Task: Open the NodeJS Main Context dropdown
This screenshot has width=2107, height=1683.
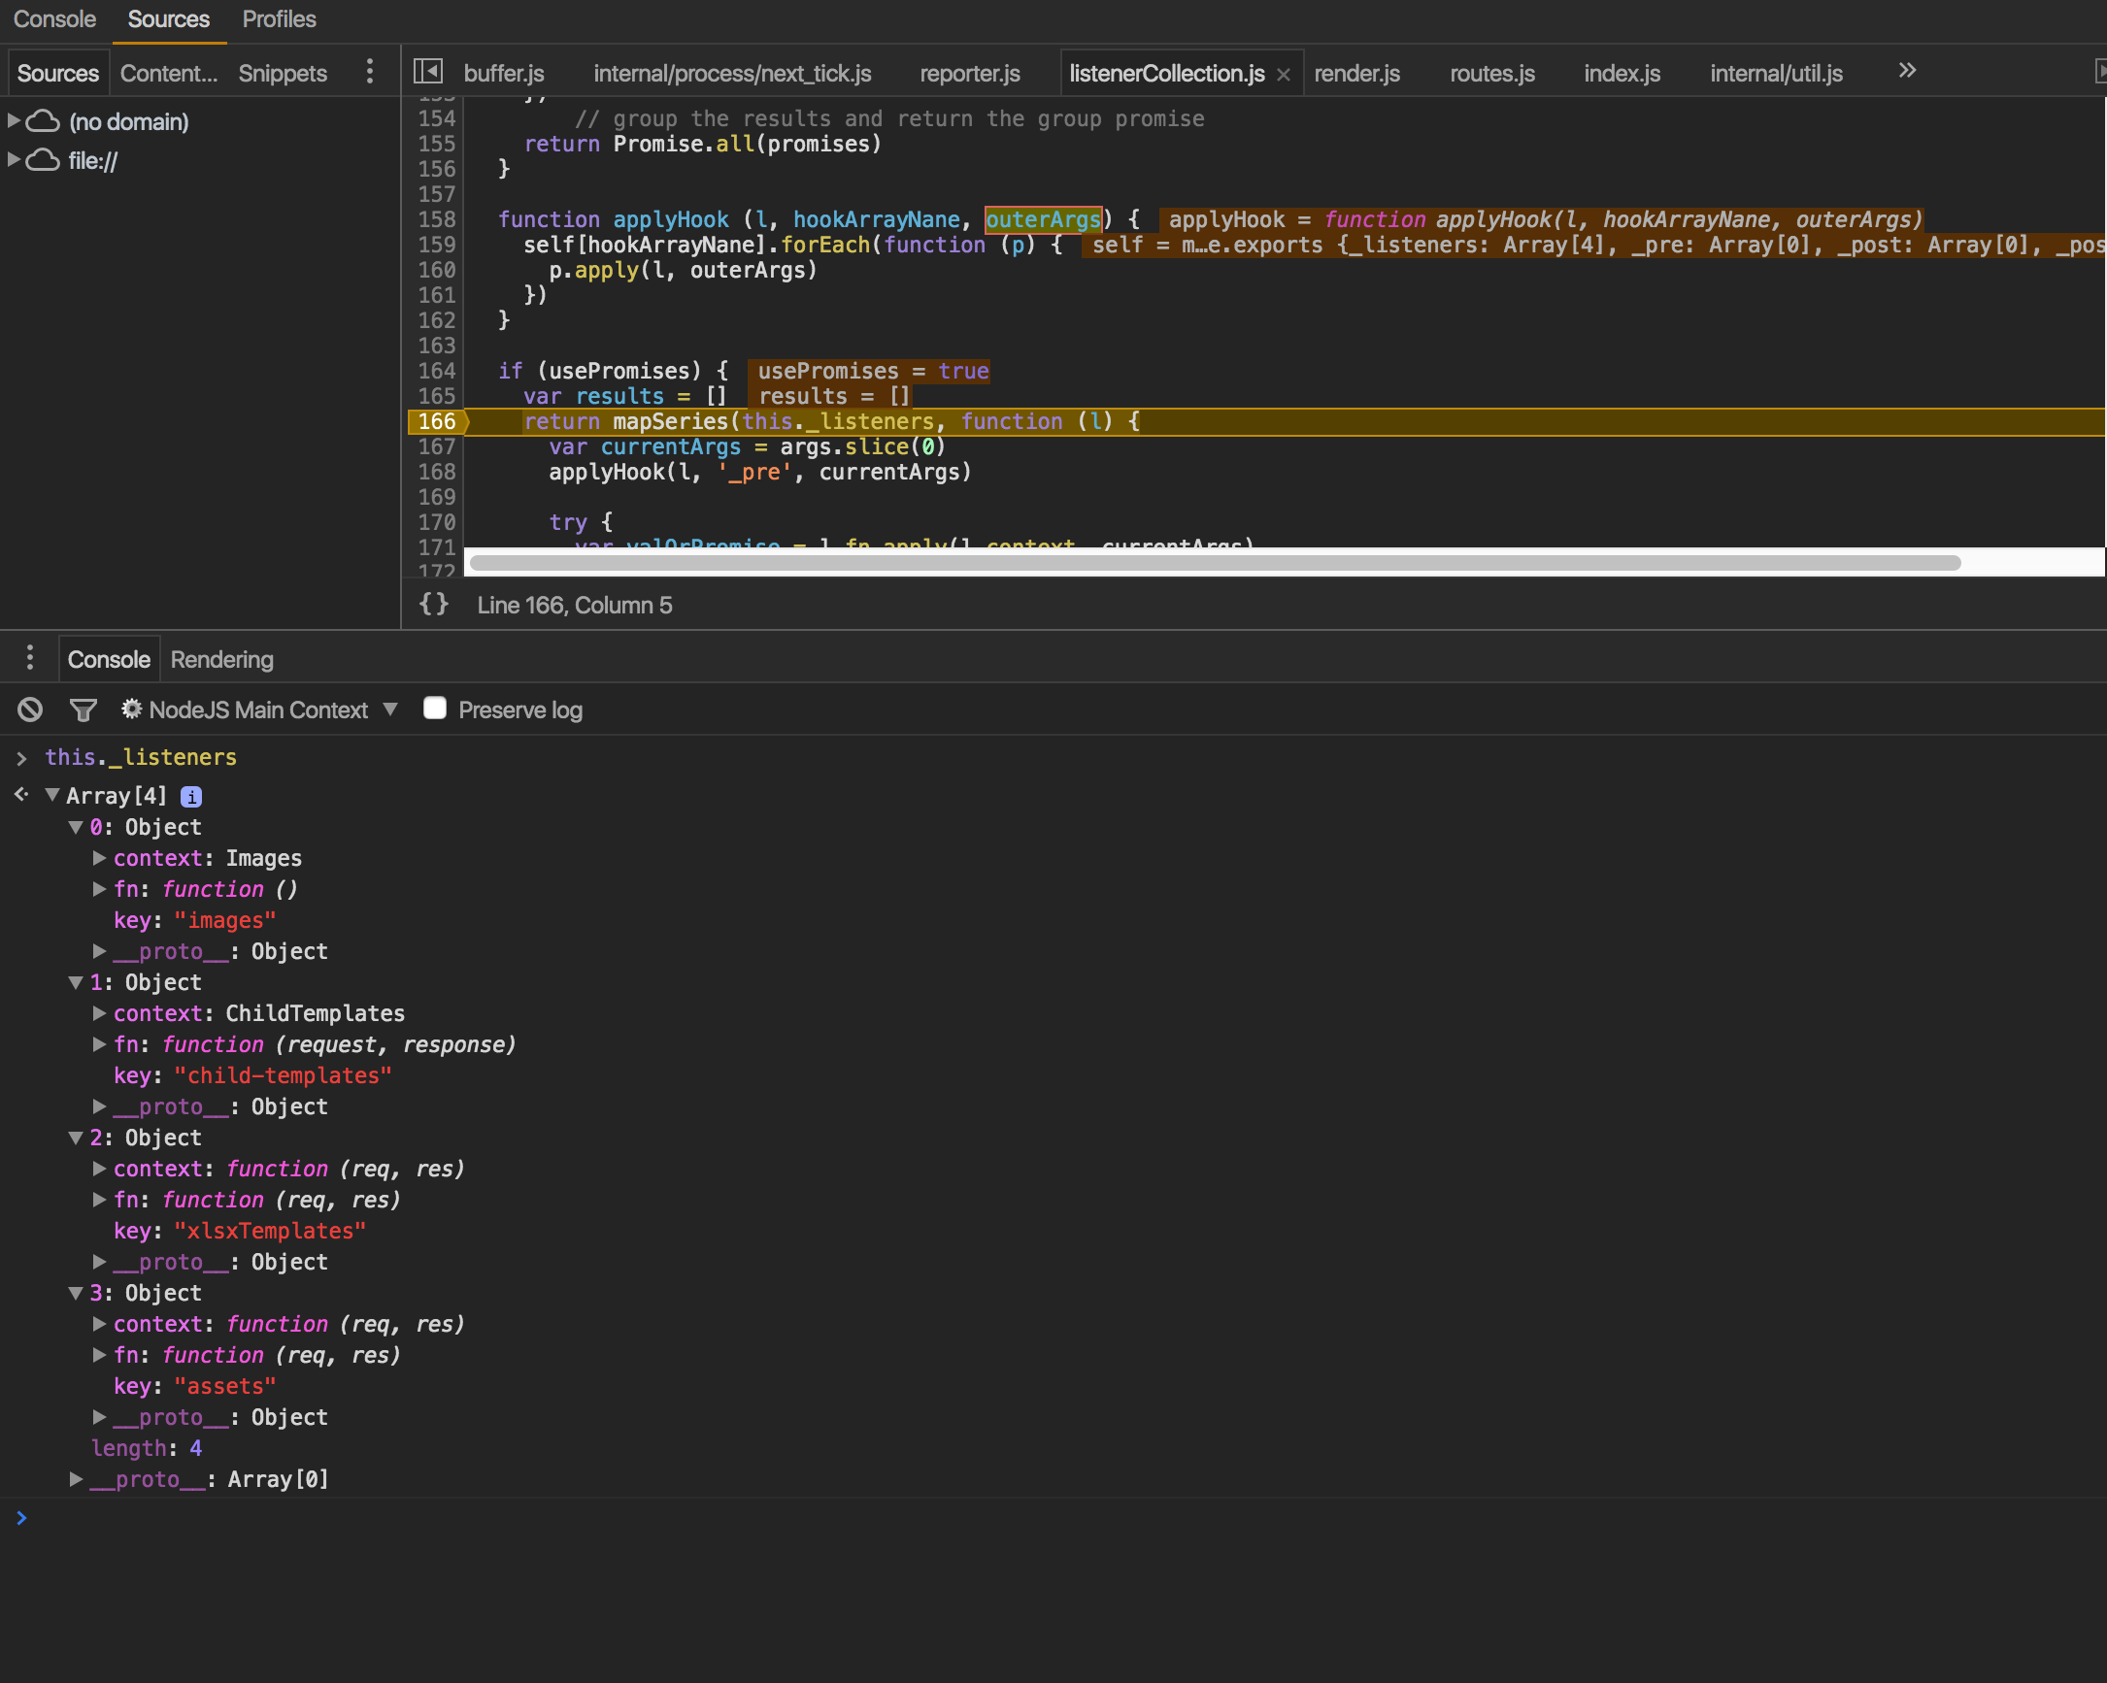Action: 390,709
